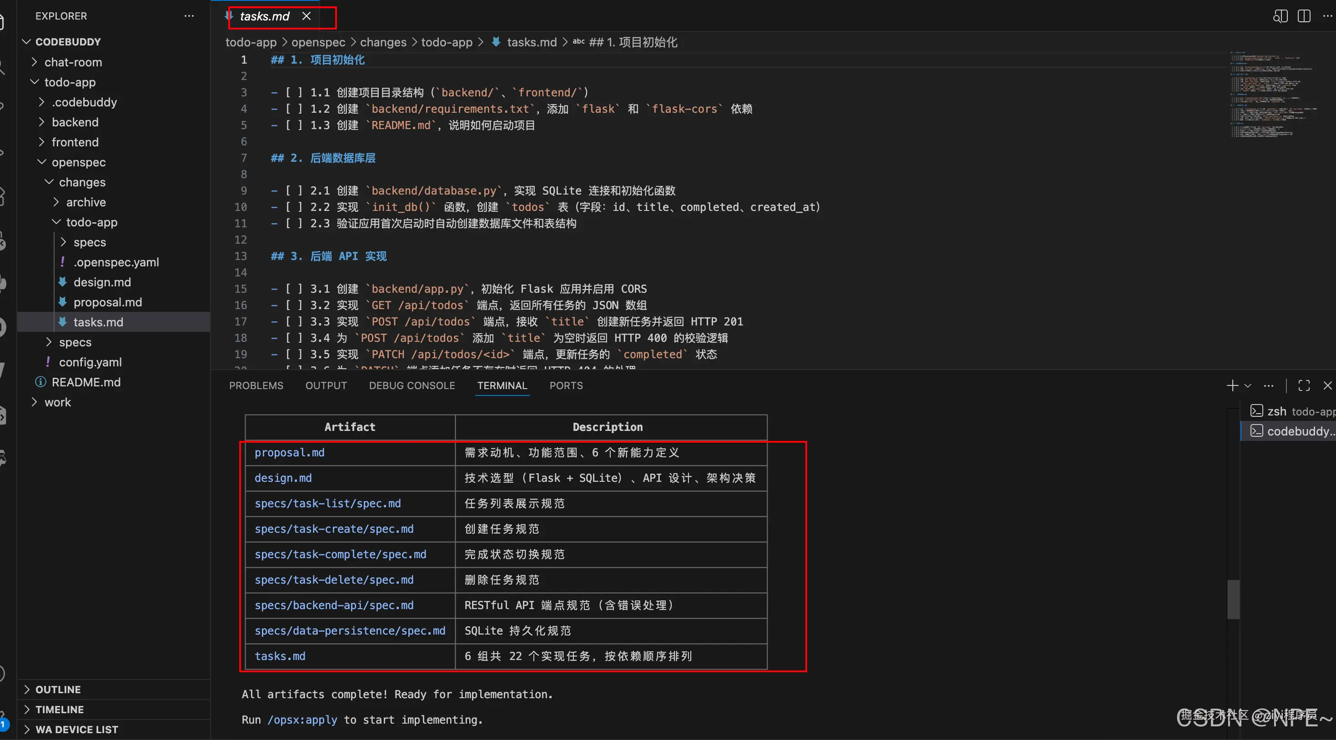Expand the TIMELINE section
This screenshot has width=1336, height=740.
[59, 710]
